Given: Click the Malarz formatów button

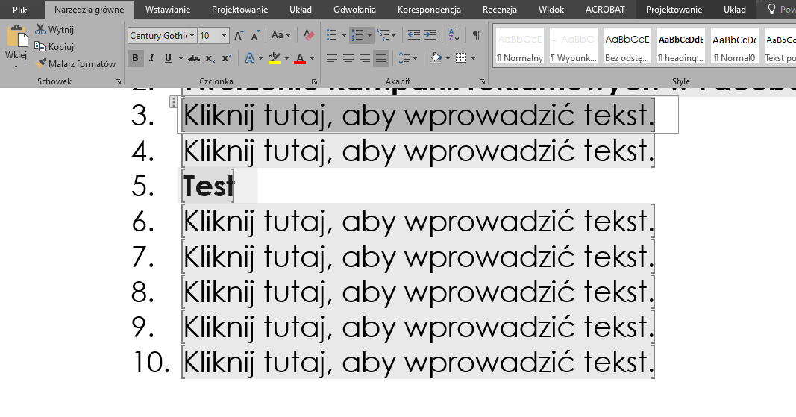Looking at the screenshot, I should pos(75,64).
